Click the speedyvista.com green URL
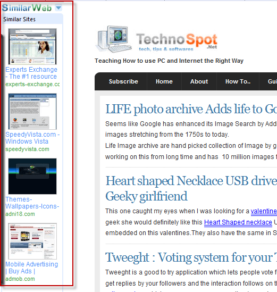This screenshot has width=277, height=292. (27, 149)
